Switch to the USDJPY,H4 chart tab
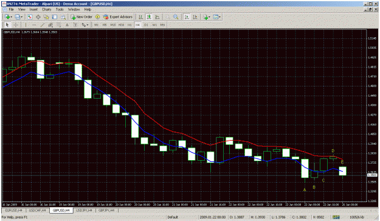The image size is (380, 221). click(85, 210)
